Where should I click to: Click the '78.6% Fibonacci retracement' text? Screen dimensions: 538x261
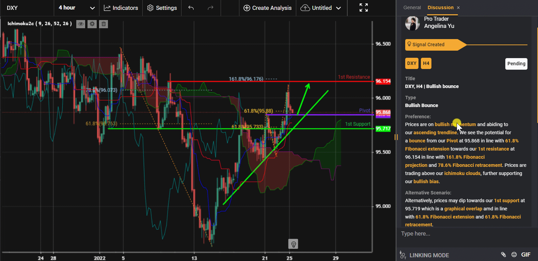[x=470, y=165]
